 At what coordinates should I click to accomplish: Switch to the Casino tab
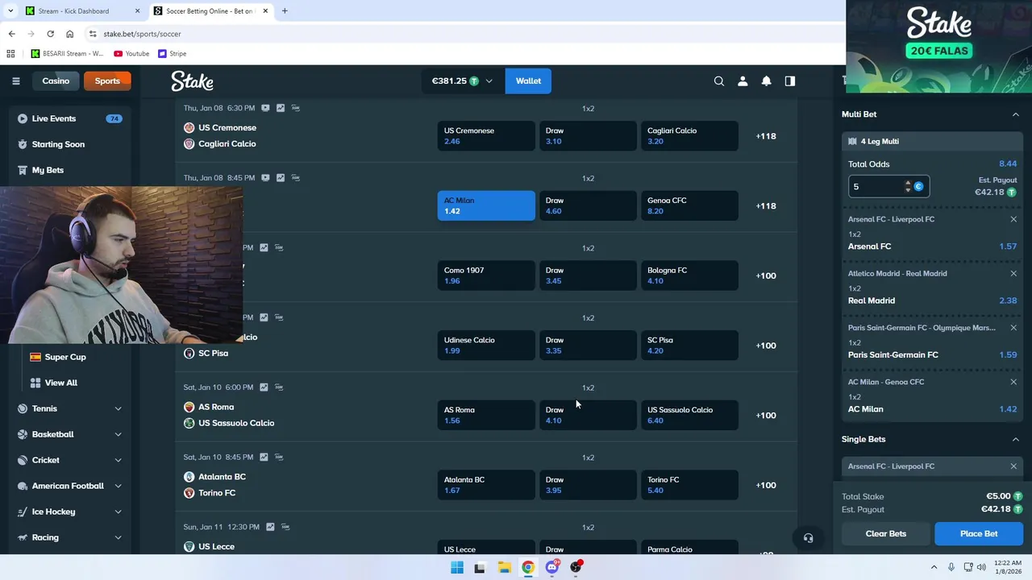tap(56, 81)
